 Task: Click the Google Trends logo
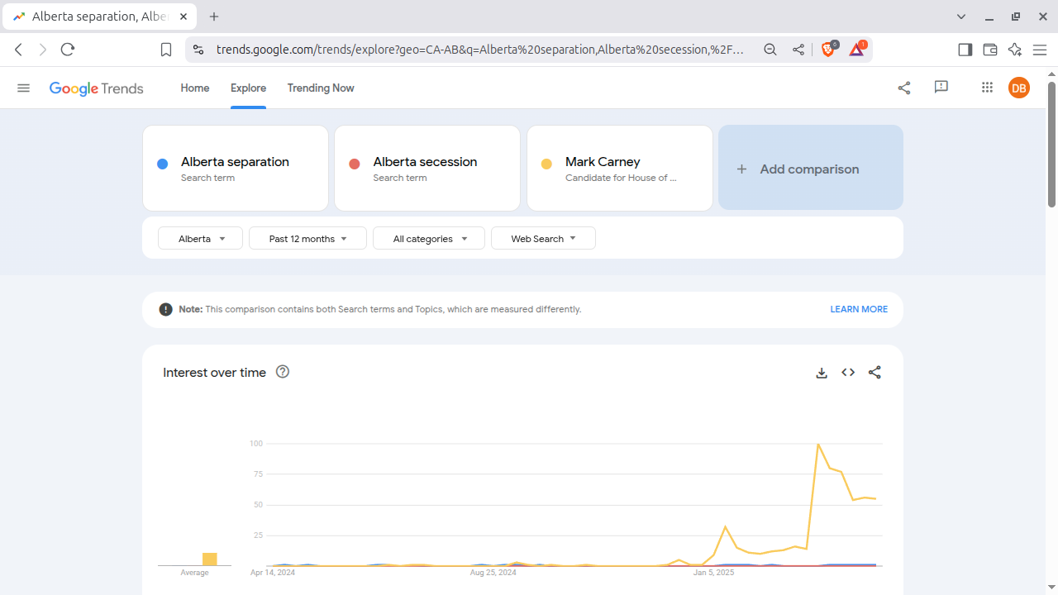[96, 88]
